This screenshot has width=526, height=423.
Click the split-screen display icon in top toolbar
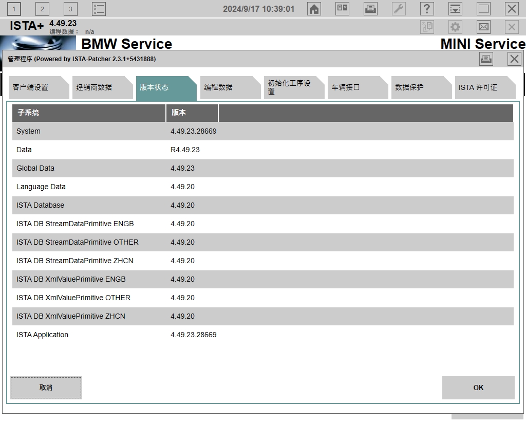click(x=342, y=9)
